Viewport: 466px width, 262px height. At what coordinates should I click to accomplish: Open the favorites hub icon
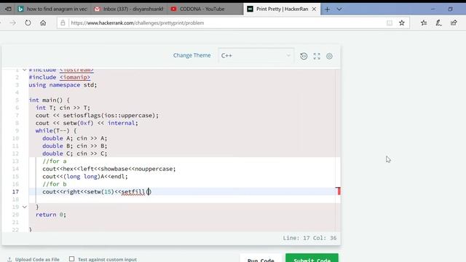click(x=424, y=23)
